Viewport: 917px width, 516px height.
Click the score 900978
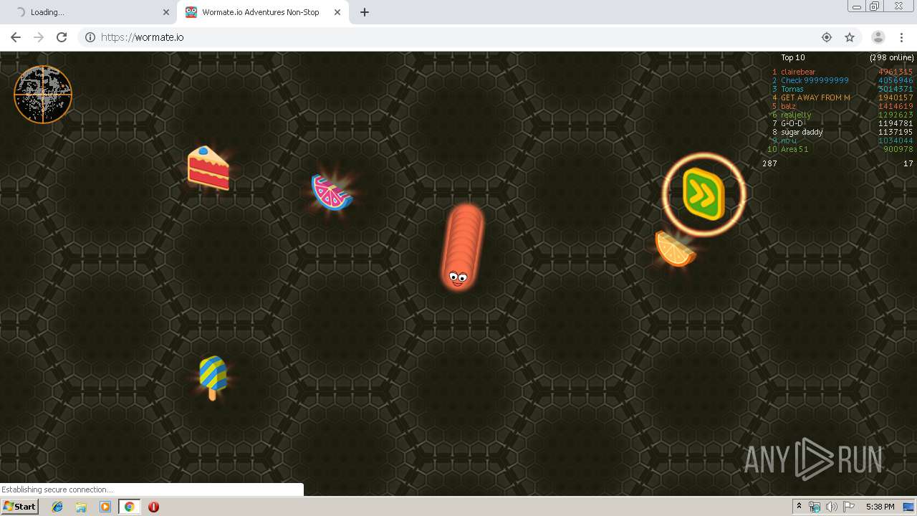898,149
